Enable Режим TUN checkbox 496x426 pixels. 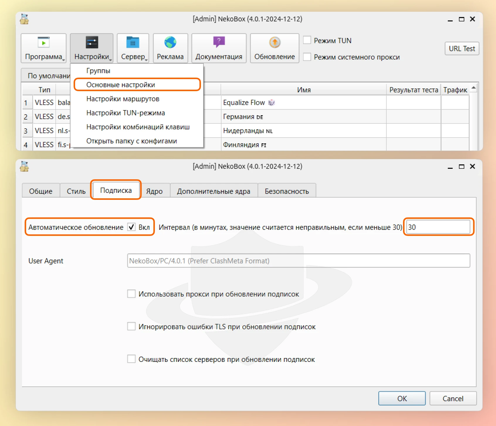[x=307, y=40]
